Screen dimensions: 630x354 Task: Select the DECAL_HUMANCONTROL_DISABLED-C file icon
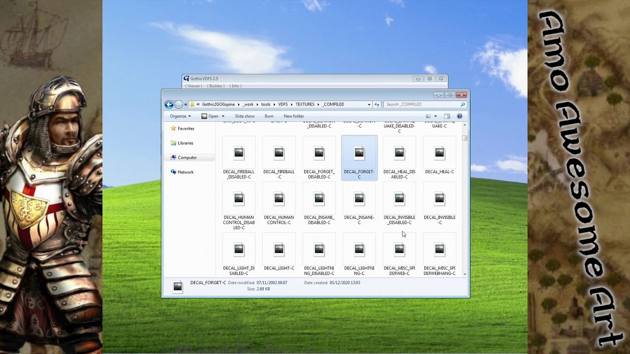click(239, 199)
